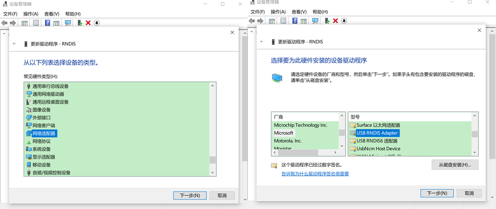The height and width of the screenshot is (209, 496).
Task: Open 查看(V) menu in window behind driver-model dialog
Action: coord(299,12)
